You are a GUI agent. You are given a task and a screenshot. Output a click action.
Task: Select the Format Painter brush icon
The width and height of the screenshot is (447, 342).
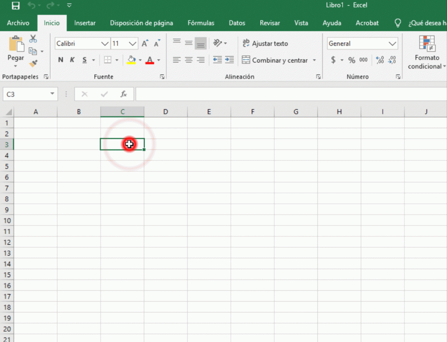tap(33, 64)
